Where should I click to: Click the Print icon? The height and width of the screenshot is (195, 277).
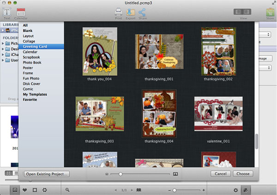118,12
